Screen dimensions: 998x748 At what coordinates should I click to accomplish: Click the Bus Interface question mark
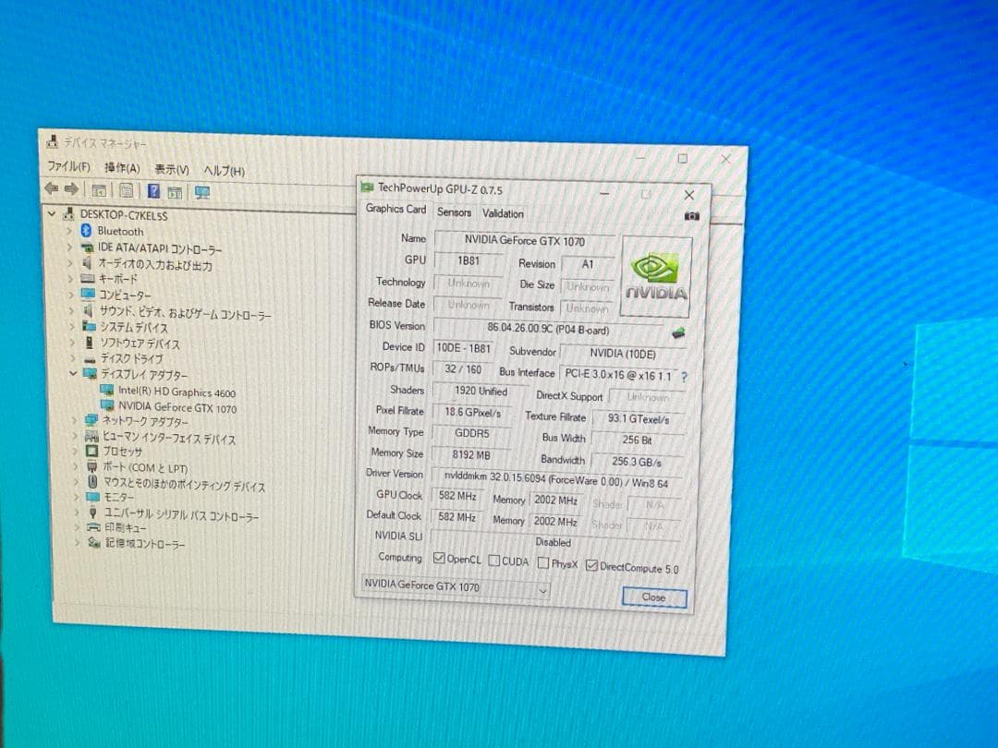[684, 377]
